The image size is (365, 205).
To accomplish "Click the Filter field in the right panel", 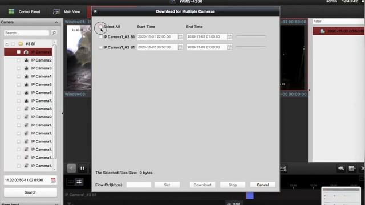I will pyautogui.click(x=338, y=22).
